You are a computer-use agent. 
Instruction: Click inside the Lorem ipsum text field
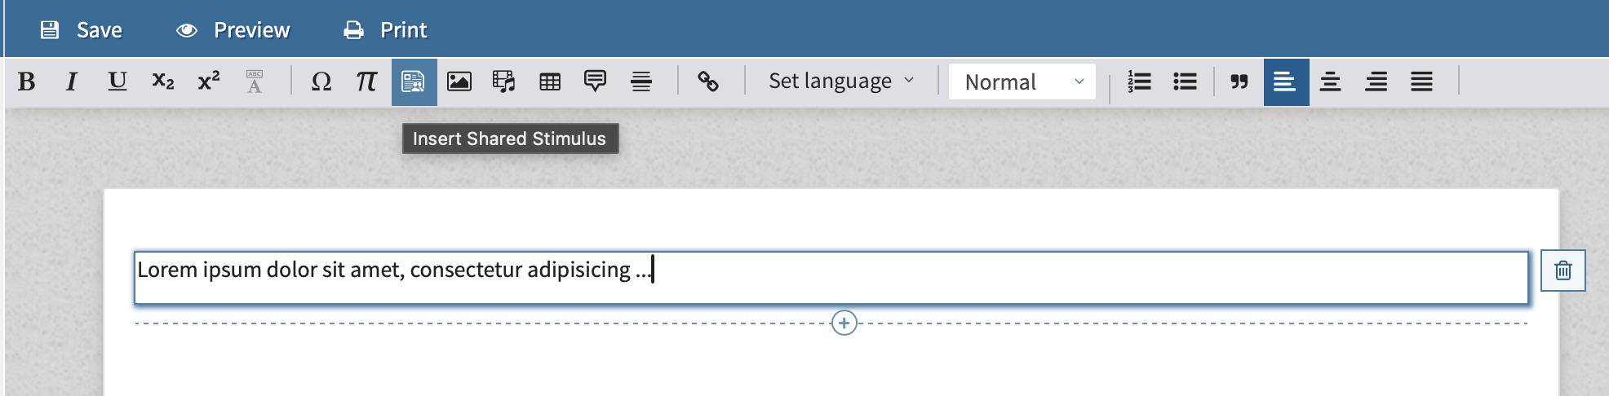pos(816,277)
